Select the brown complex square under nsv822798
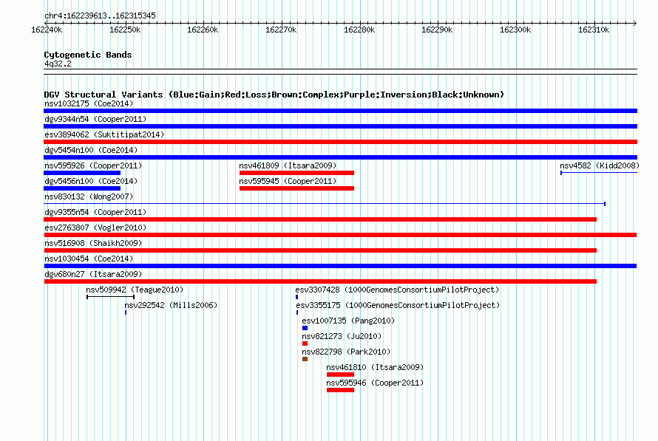 click(305, 359)
